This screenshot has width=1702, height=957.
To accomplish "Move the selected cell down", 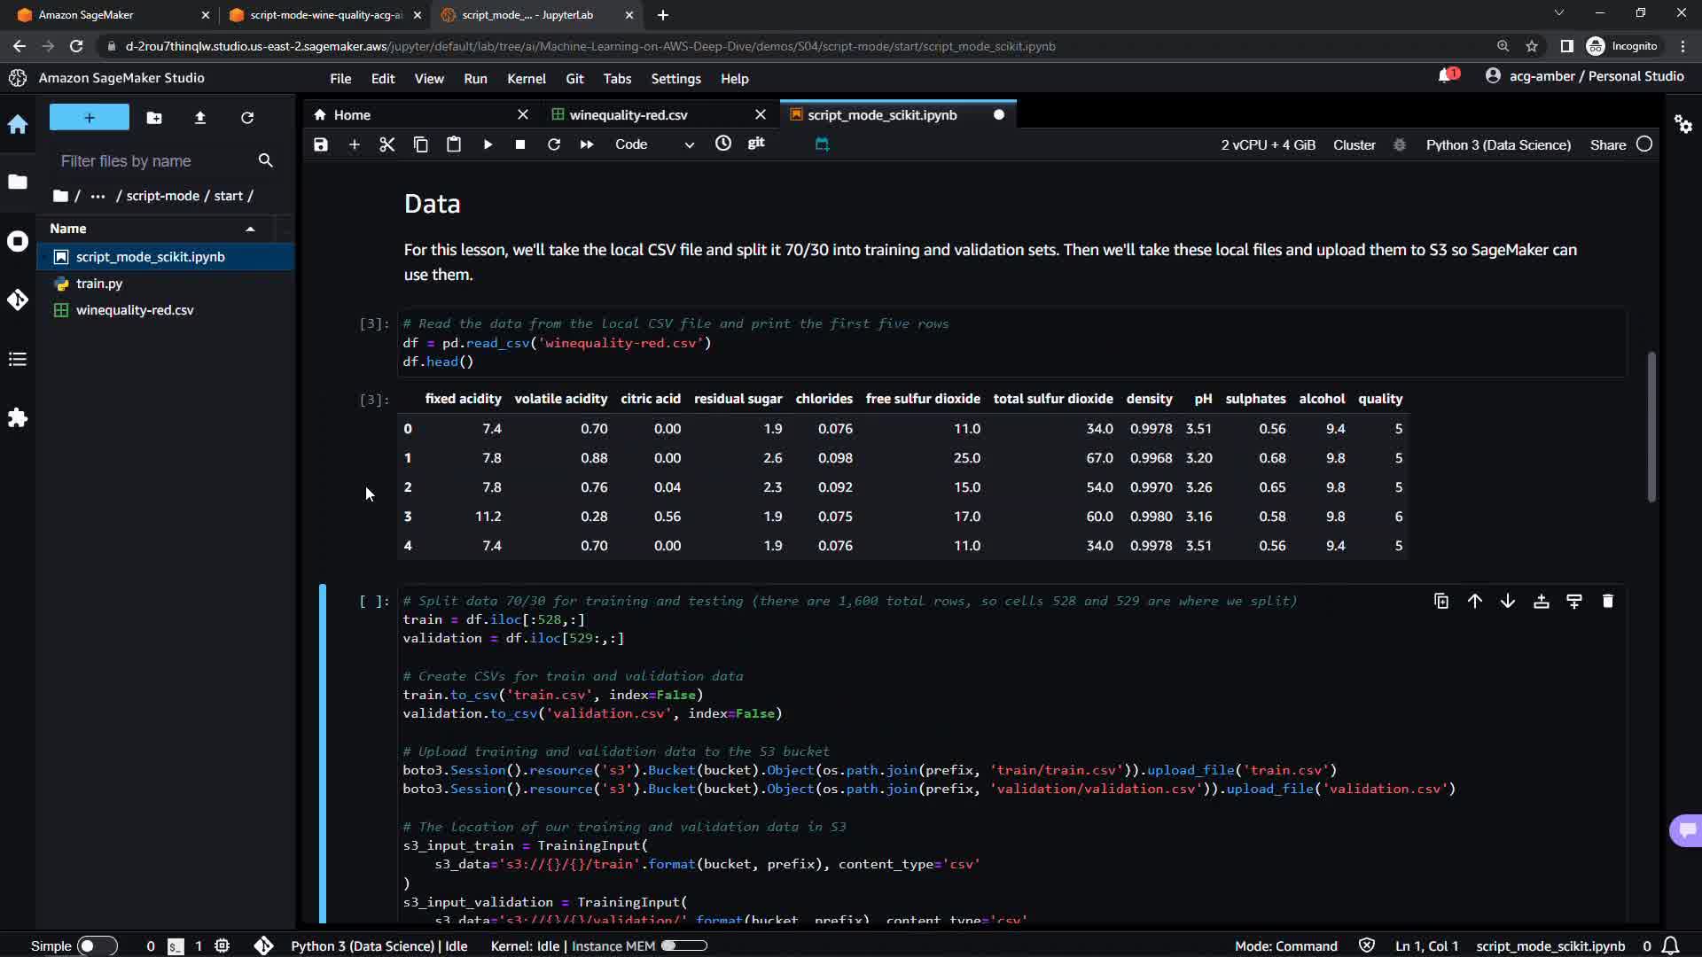I will [1507, 602].
